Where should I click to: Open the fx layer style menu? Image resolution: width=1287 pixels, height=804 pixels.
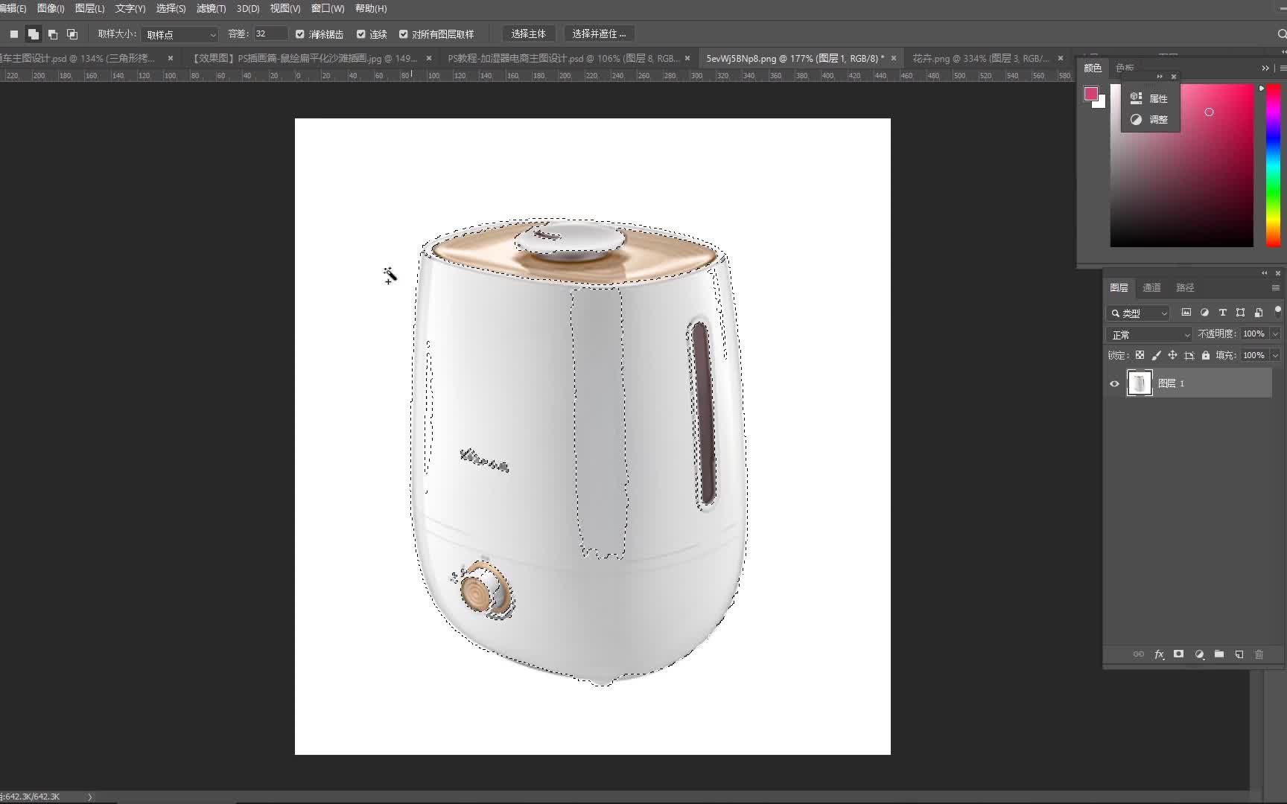1159,654
